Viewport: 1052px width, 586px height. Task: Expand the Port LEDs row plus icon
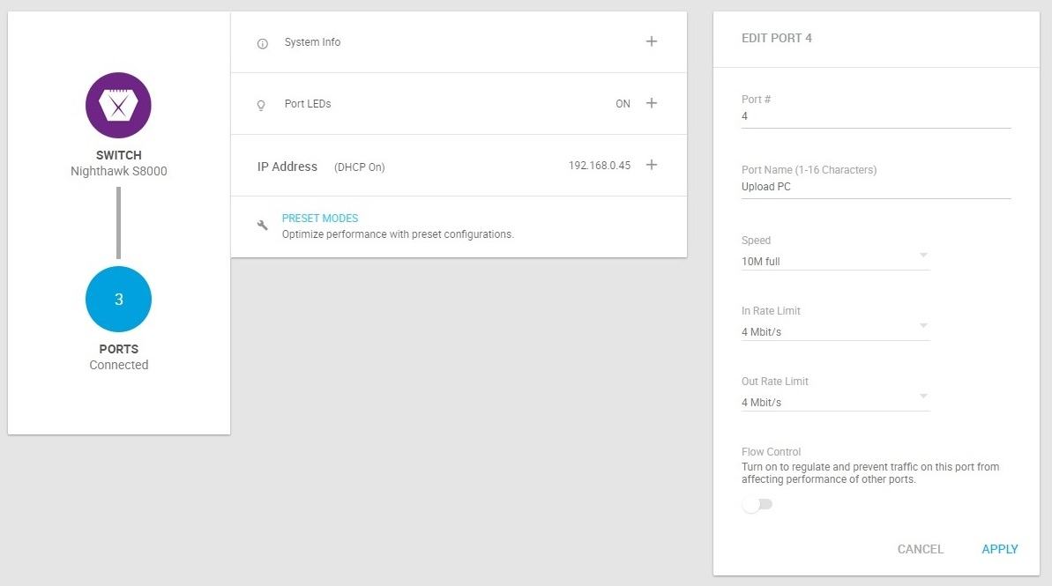[x=651, y=103]
